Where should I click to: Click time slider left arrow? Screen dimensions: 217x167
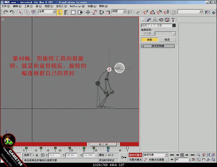click(x=89, y=144)
